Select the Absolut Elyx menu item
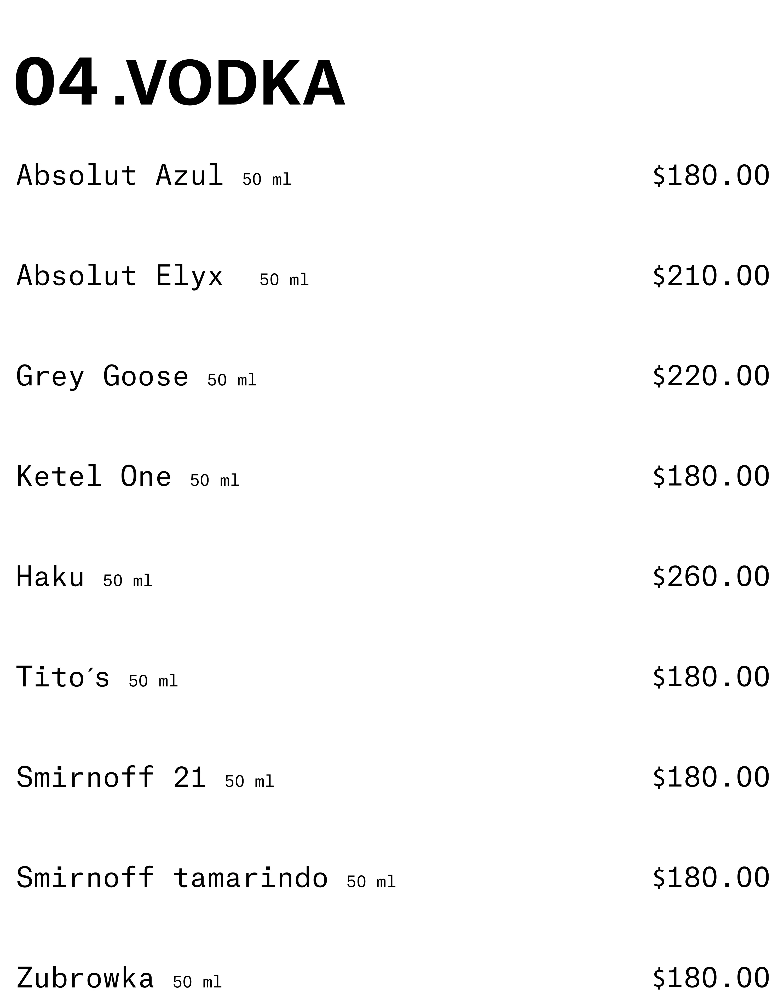The height and width of the screenshot is (1000, 784). point(120,275)
